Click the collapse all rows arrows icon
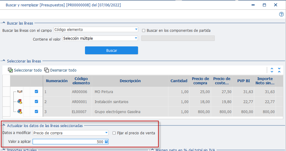286x151 pixels. [x=279, y=70]
